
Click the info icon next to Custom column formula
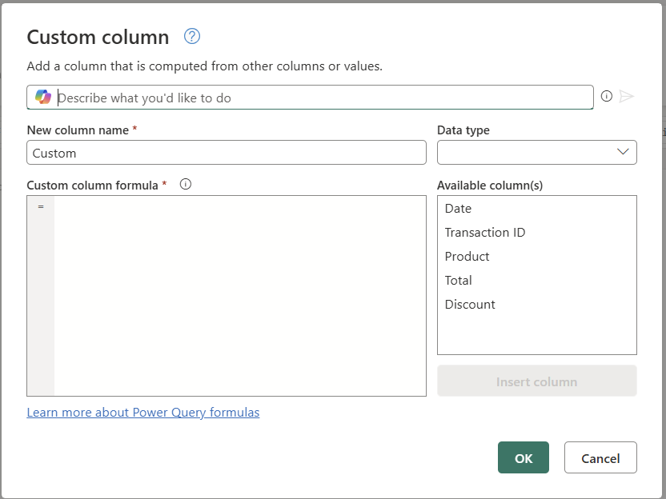coord(185,184)
